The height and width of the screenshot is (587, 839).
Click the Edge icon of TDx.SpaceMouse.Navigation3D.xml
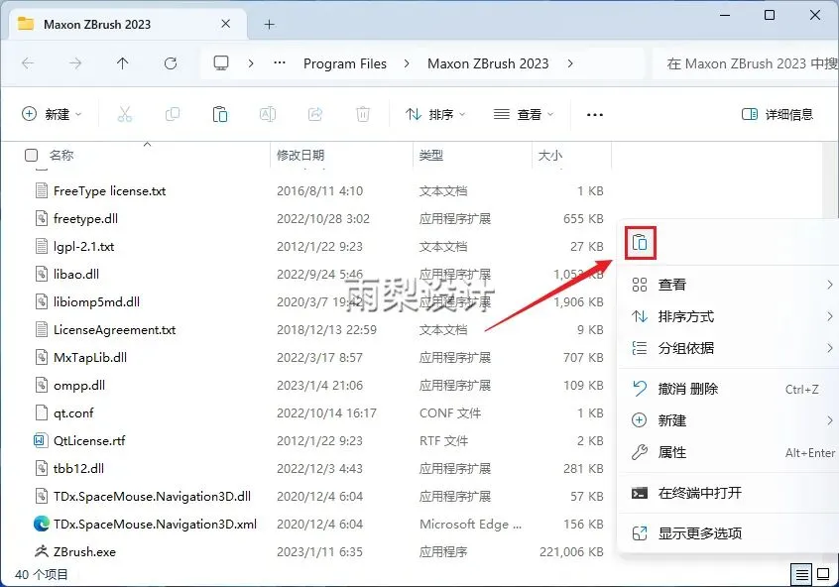[42, 524]
